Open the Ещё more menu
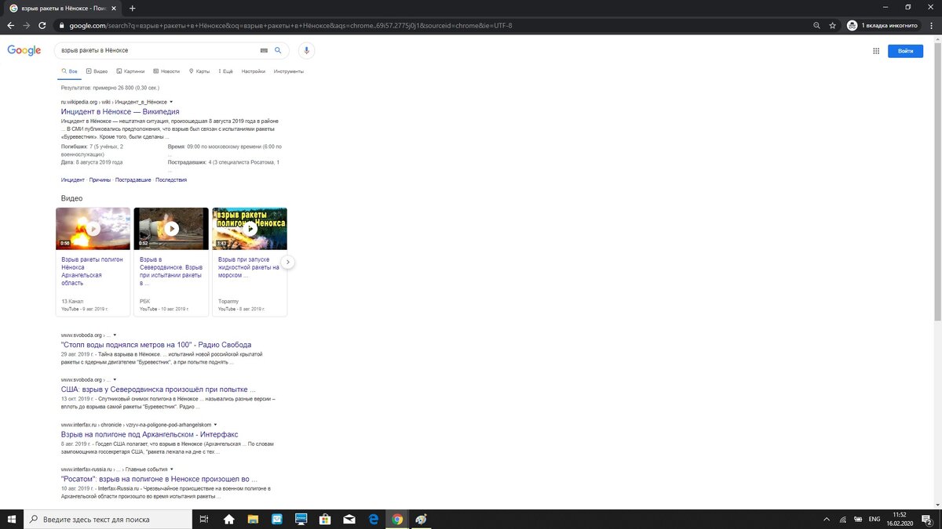 [225, 71]
